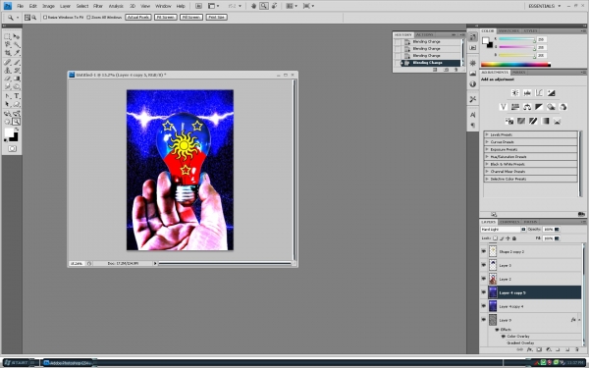Image resolution: width=589 pixels, height=368 pixels.
Task: Launch Bridge from the application bar
Action: tap(198, 6)
